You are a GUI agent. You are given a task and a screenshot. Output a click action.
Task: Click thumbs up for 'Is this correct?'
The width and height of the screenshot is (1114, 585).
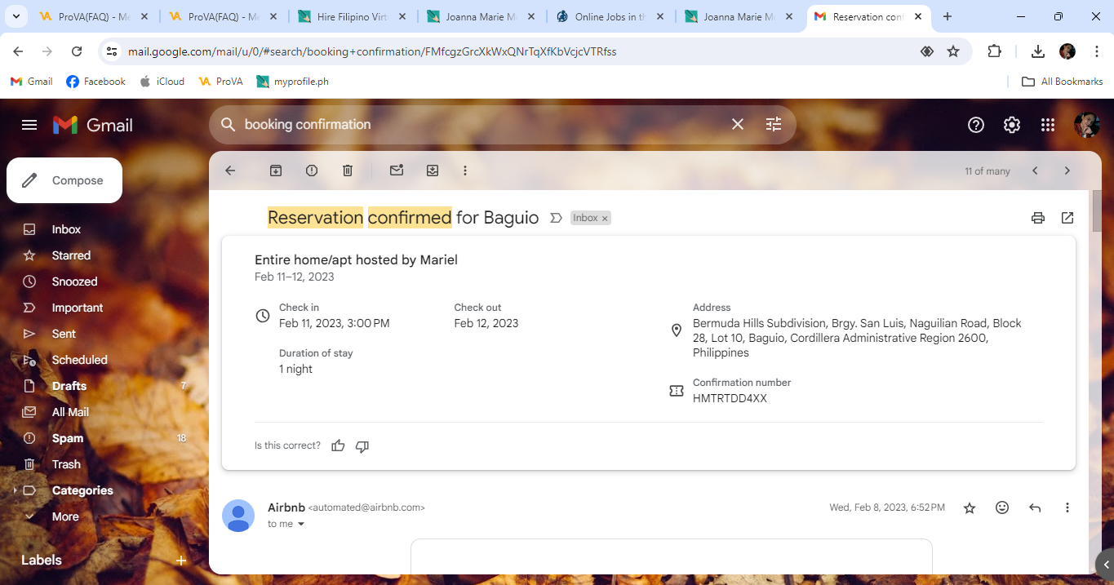[x=338, y=445]
